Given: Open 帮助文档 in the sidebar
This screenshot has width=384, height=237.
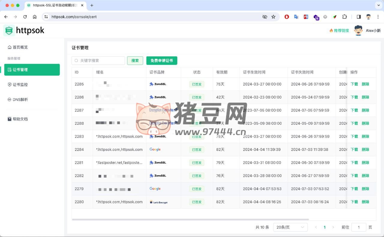Looking at the screenshot, I should click(x=20, y=119).
